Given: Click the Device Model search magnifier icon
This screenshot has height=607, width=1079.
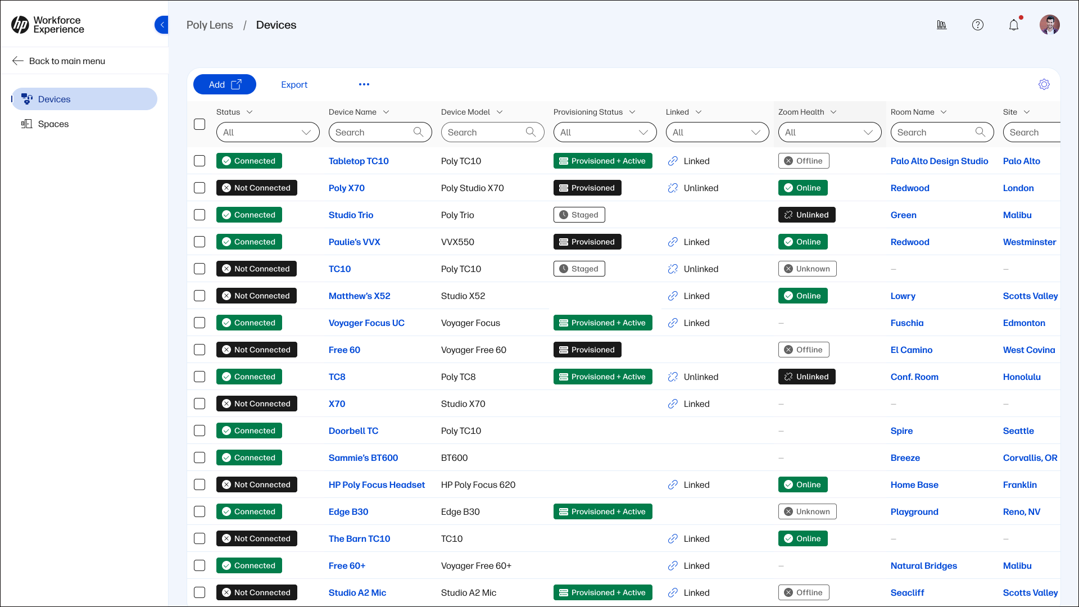Looking at the screenshot, I should tap(531, 132).
